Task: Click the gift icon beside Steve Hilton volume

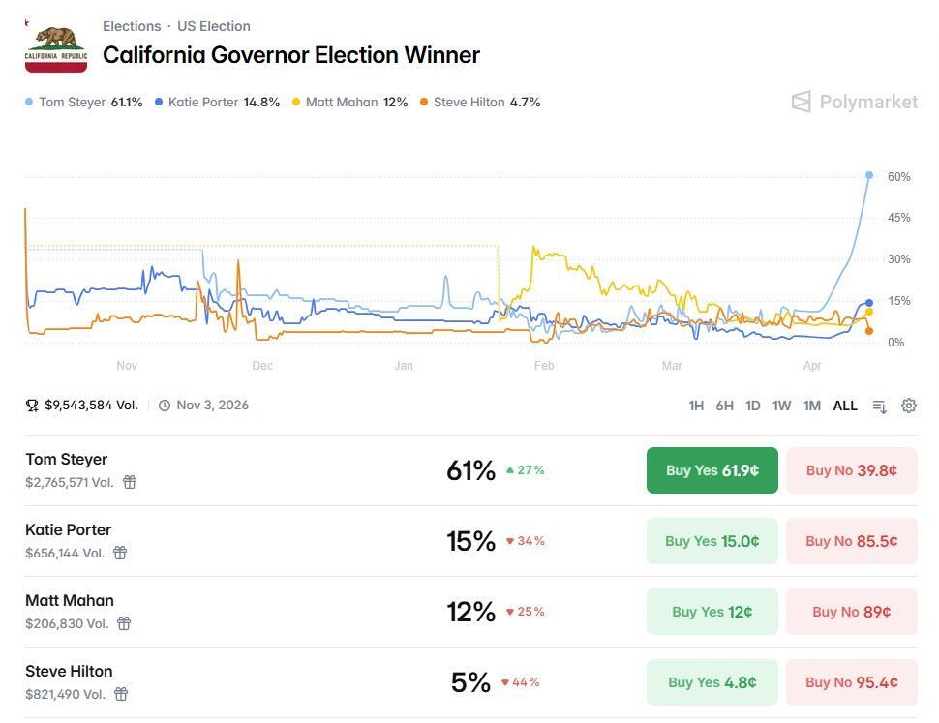Action: [121, 694]
